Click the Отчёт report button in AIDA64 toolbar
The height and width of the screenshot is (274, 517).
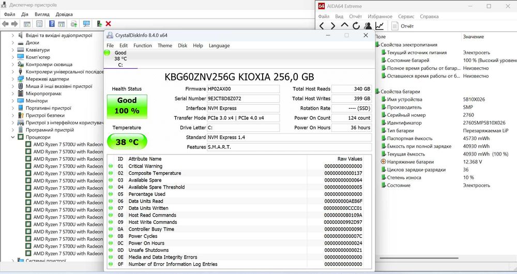402,26
